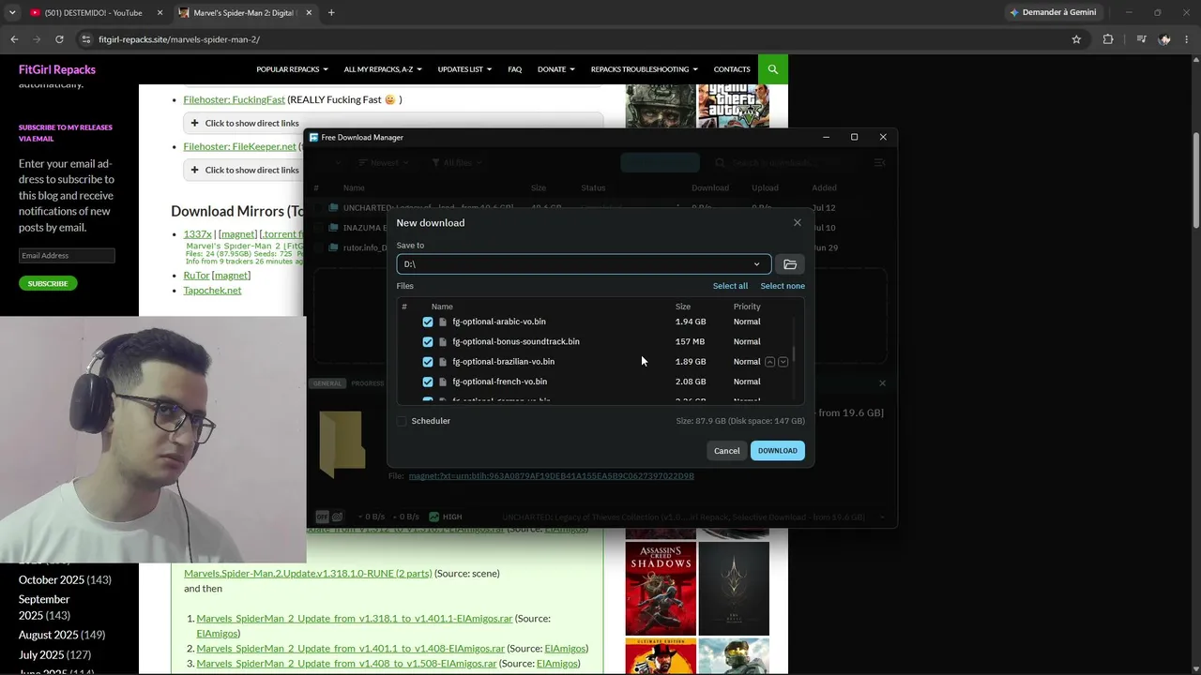Close the New download dialog

798,222
